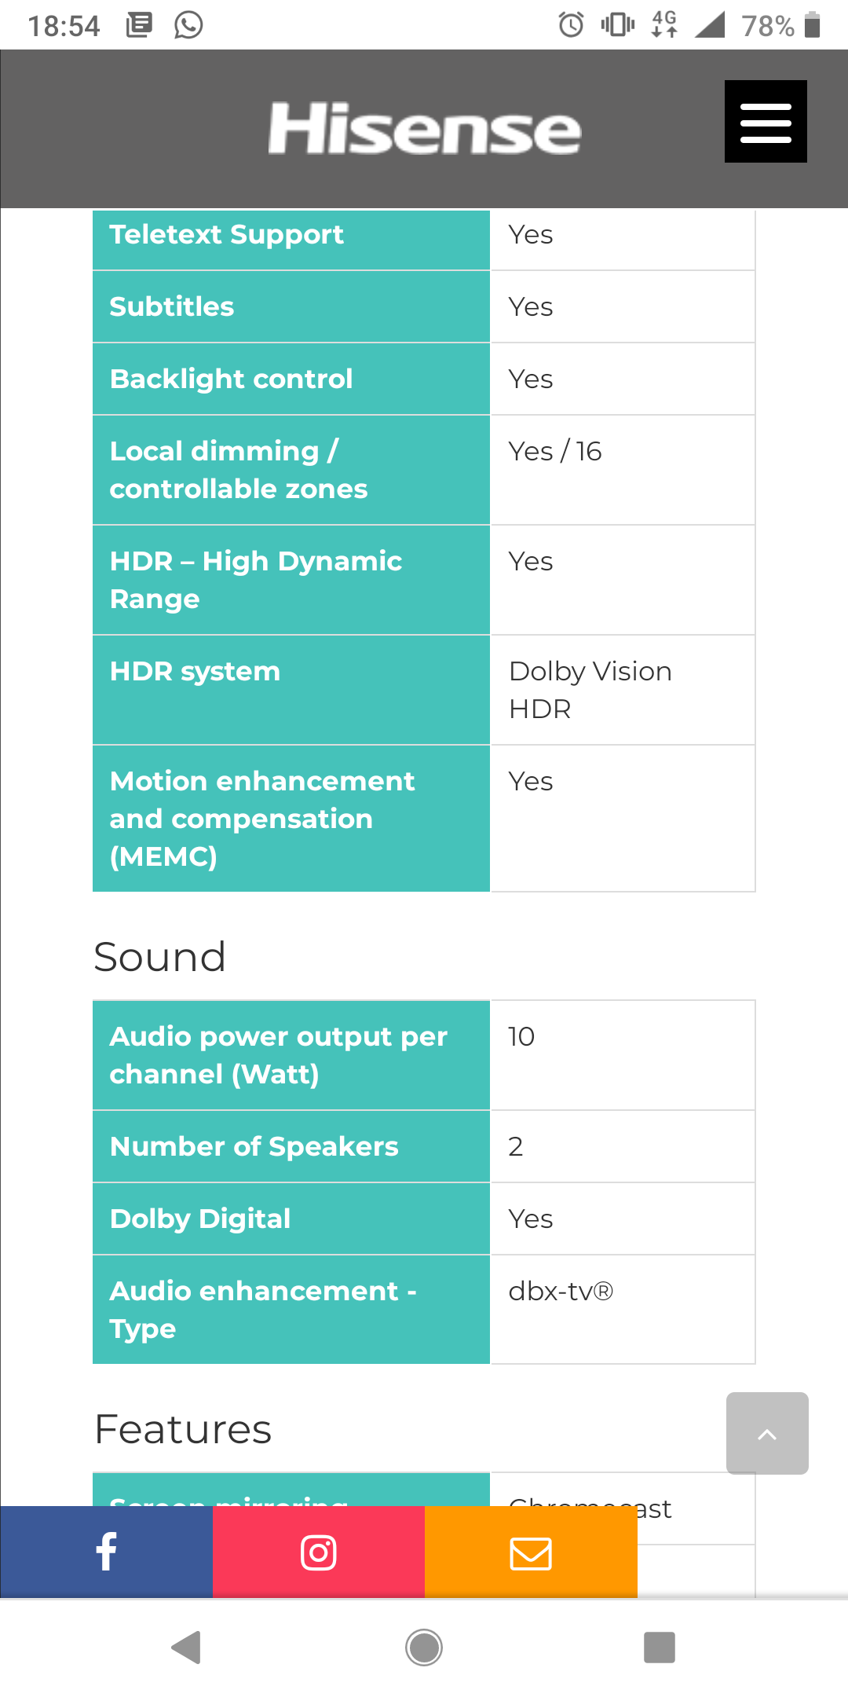Tap the HDR system row label
Viewport: 848px width, 1697px height.
tap(195, 672)
